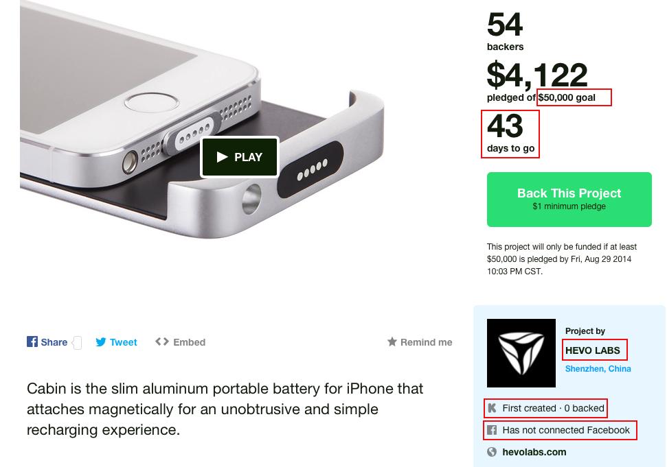Open the Shenzhen, China location link

tap(598, 369)
